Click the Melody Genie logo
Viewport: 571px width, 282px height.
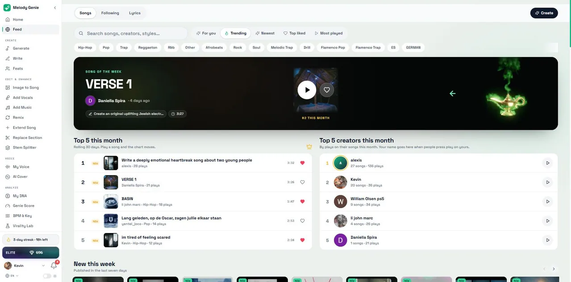click(x=7, y=8)
